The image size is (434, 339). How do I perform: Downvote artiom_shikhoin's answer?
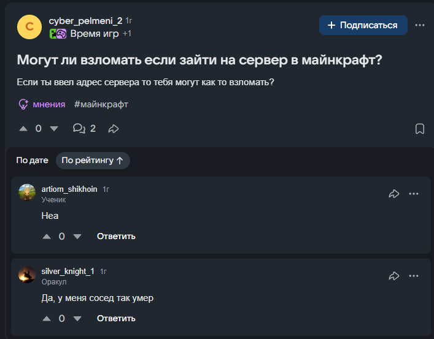77,237
